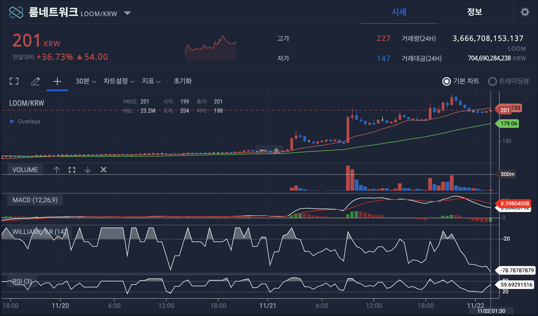Close the VOLUME indicator panel
Screen dimensions: 538x316
(103, 170)
